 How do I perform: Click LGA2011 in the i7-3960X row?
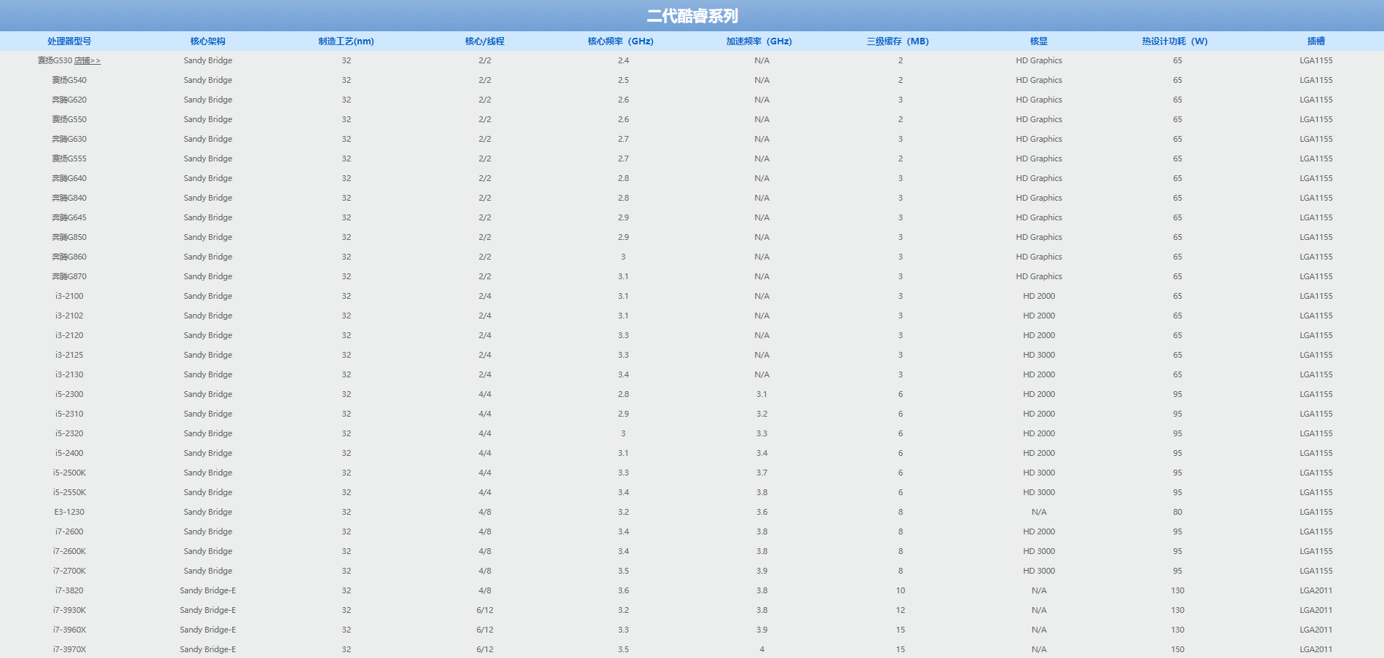click(1316, 630)
